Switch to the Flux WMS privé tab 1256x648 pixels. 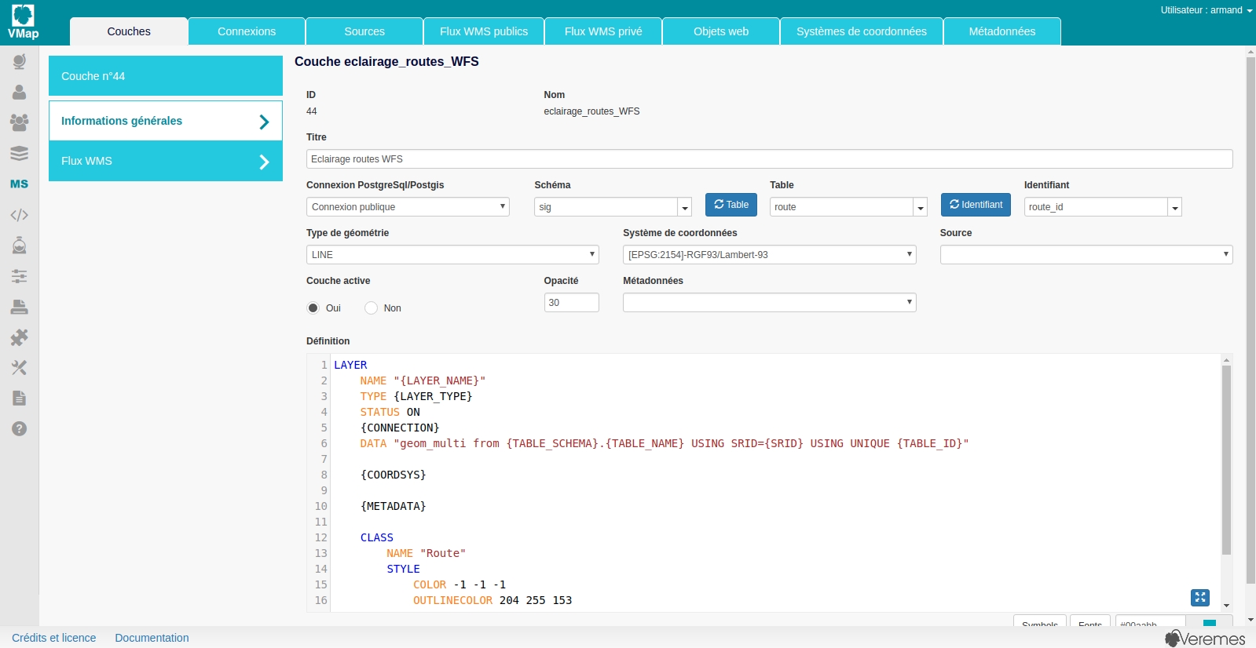(x=603, y=31)
